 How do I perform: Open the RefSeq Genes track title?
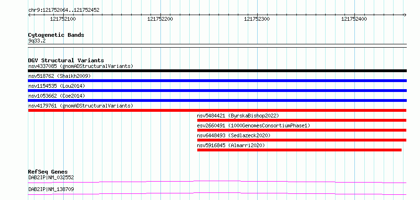[48, 172]
